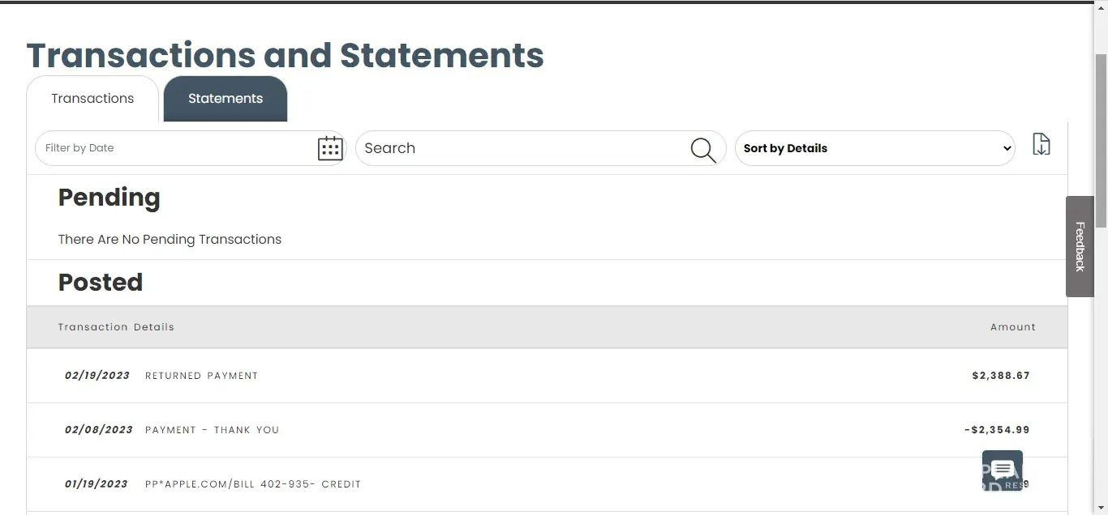Click the magnifying glass search icon
The width and height of the screenshot is (1108, 515).
(x=702, y=149)
